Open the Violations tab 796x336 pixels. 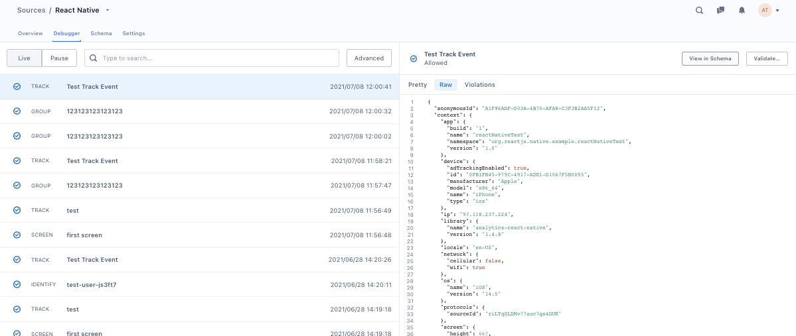point(480,85)
